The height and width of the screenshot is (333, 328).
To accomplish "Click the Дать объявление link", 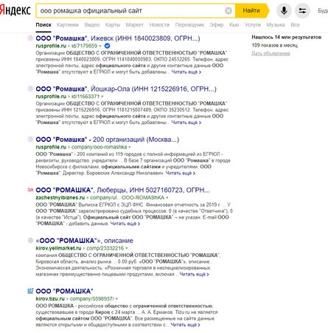I will tap(271, 53).
